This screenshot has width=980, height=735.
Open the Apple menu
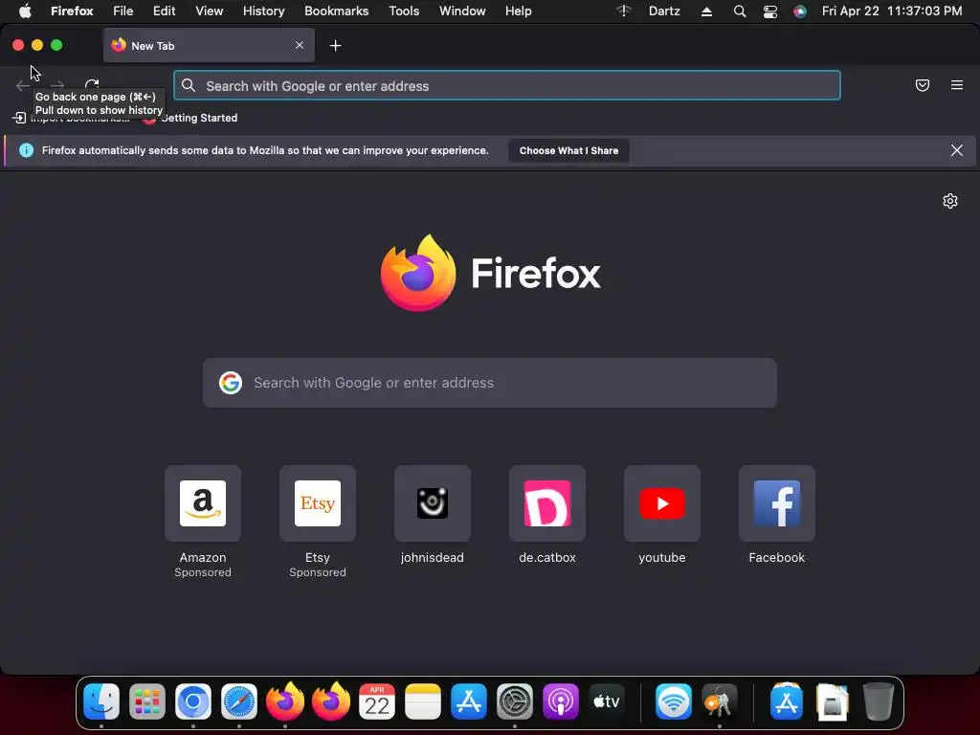[25, 11]
